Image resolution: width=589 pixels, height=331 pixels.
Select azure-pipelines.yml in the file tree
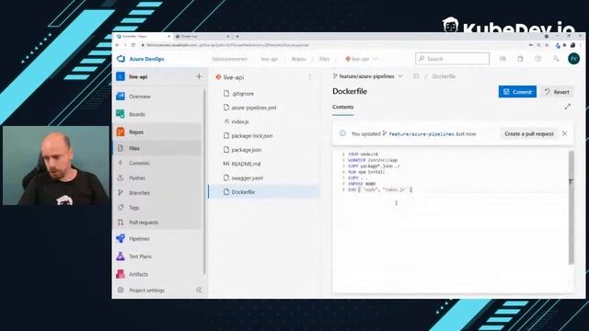(x=264, y=108)
